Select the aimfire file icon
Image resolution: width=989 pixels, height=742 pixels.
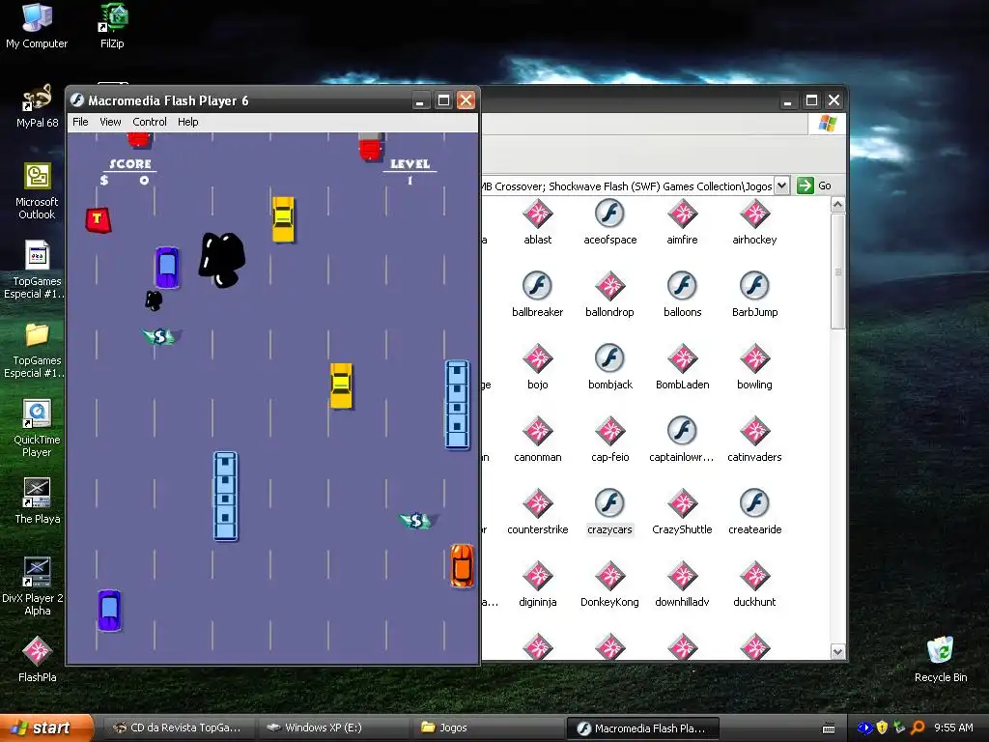(x=683, y=214)
